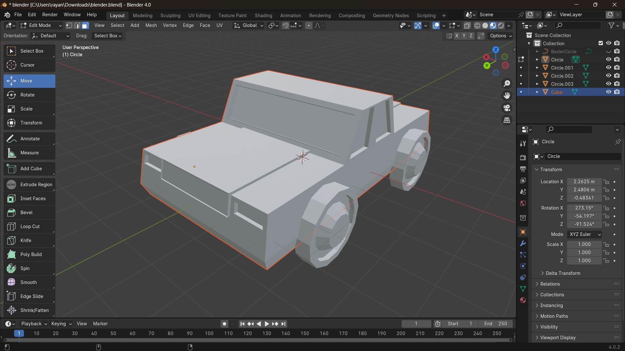Click the Location X value field
This screenshot has height=351, width=625.
point(584,182)
